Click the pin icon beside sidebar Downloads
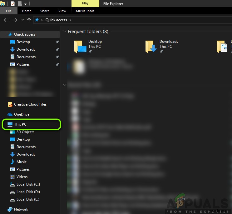This screenshot has width=232, height=214. point(57,49)
